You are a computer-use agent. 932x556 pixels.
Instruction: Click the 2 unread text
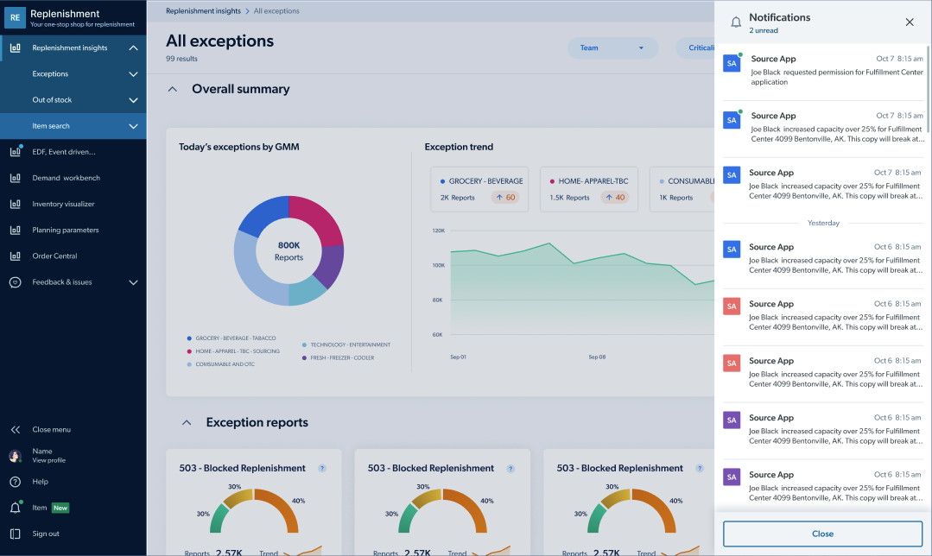click(764, 31)
